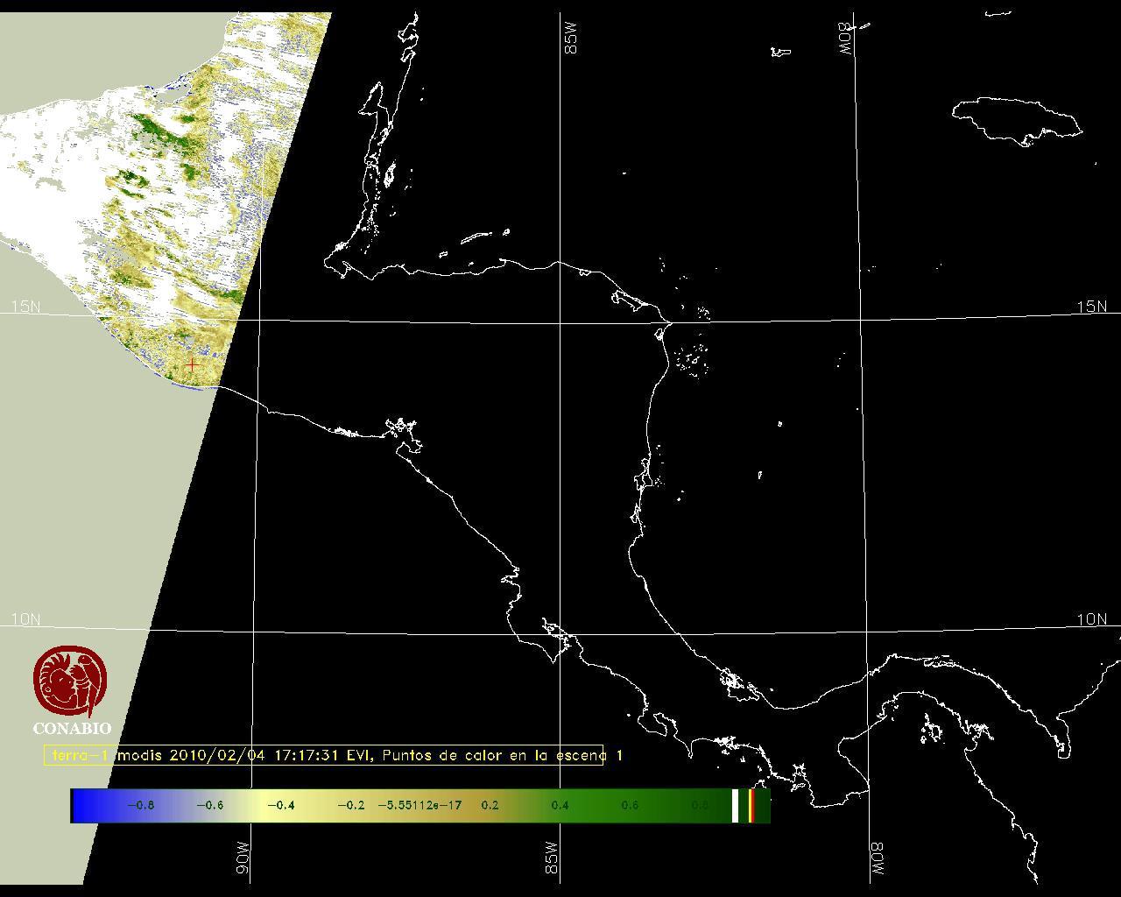The height and width of the screenshot is (897, 1121).
Task: Click the top 80W longitude label
Action: [846, 39]
